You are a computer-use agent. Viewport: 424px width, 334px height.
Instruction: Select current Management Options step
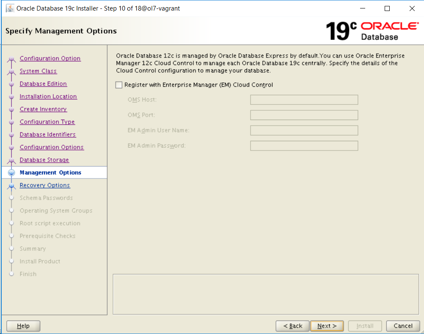tap(50, 172)
